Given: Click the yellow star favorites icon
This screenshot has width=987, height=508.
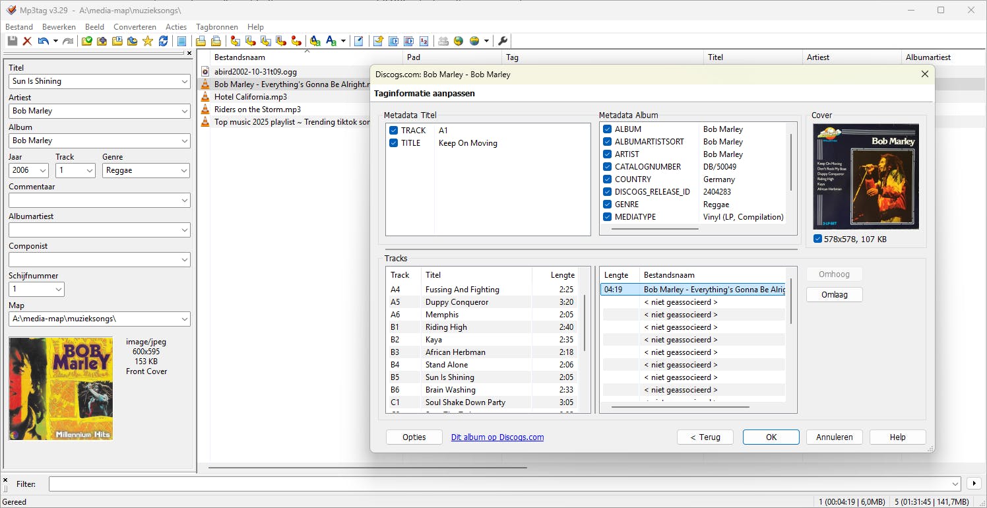Looking at the screenshot, I should pos(148,42).
